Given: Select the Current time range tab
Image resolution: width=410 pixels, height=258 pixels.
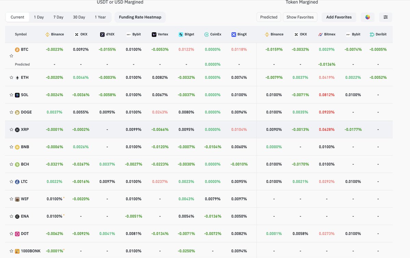Looking at the screenshot, I should click(x=17, y=17).
